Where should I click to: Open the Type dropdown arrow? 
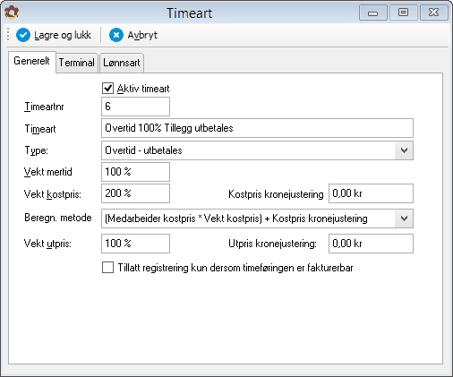pos(404,150)
